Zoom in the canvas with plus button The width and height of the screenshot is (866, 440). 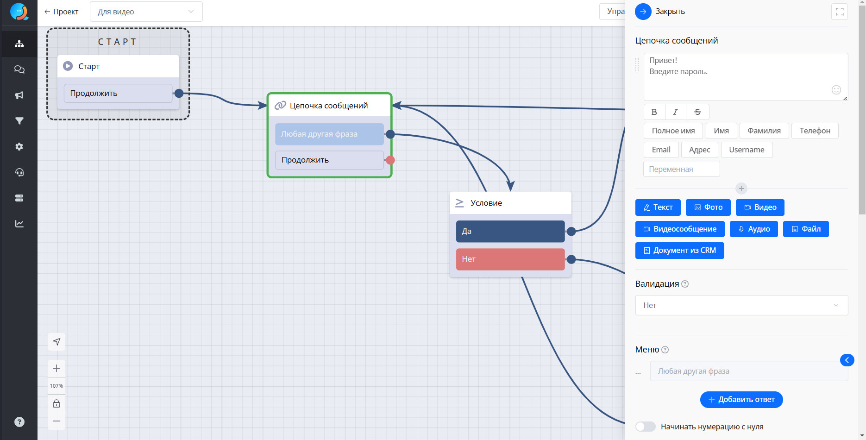(x=56, y=368)
